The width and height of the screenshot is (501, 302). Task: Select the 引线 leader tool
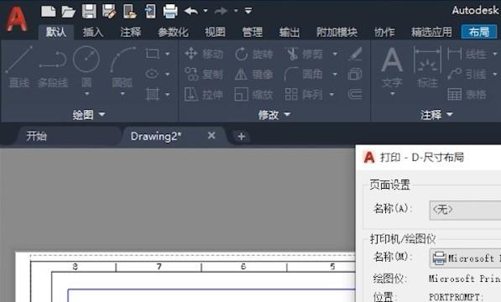pyautogui.click(x=467, y=74)
